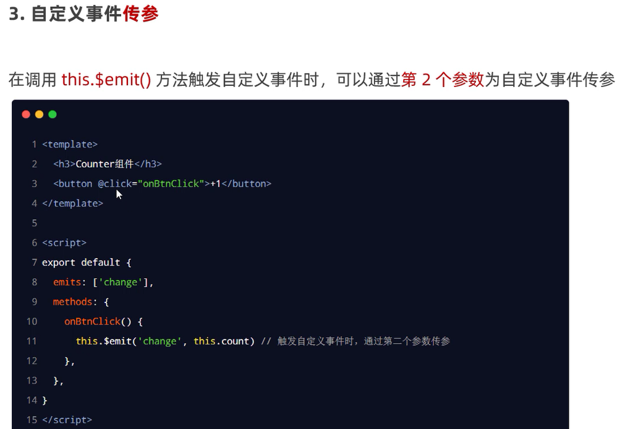
Task: Click the opening <script> tag on line 6
Action: [x=64, y=243]
